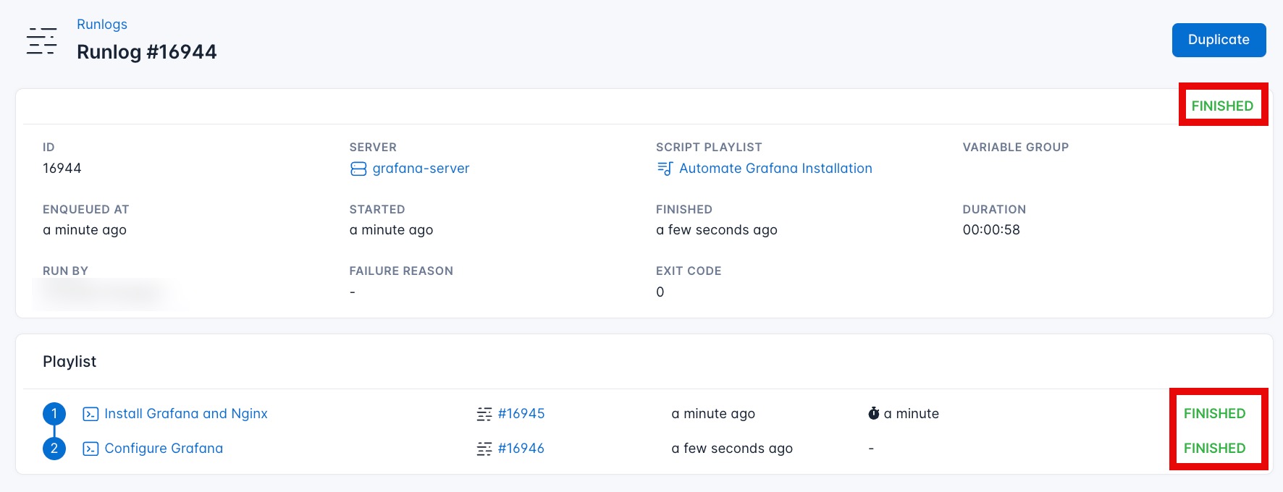Click the FINISHED status for Configure Grafana
1283x492 pixels.
click(x=1214, y=449)
